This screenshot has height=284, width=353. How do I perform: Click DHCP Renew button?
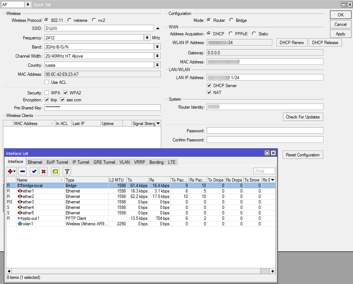pos(292,43)
